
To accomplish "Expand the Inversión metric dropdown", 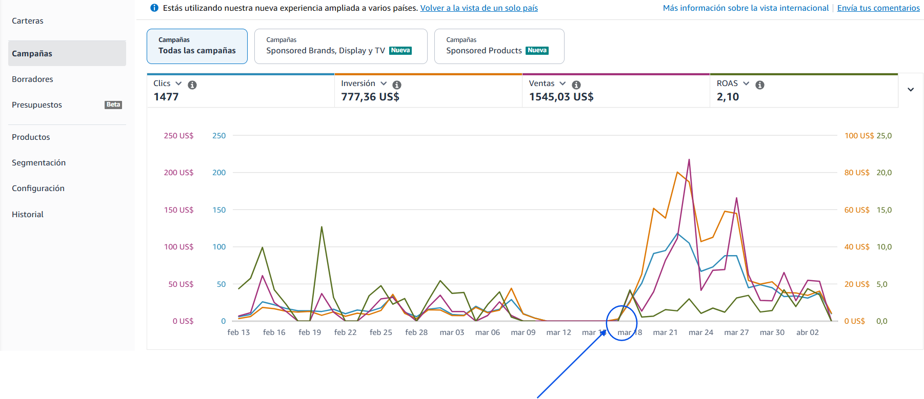I will point(384,83).
